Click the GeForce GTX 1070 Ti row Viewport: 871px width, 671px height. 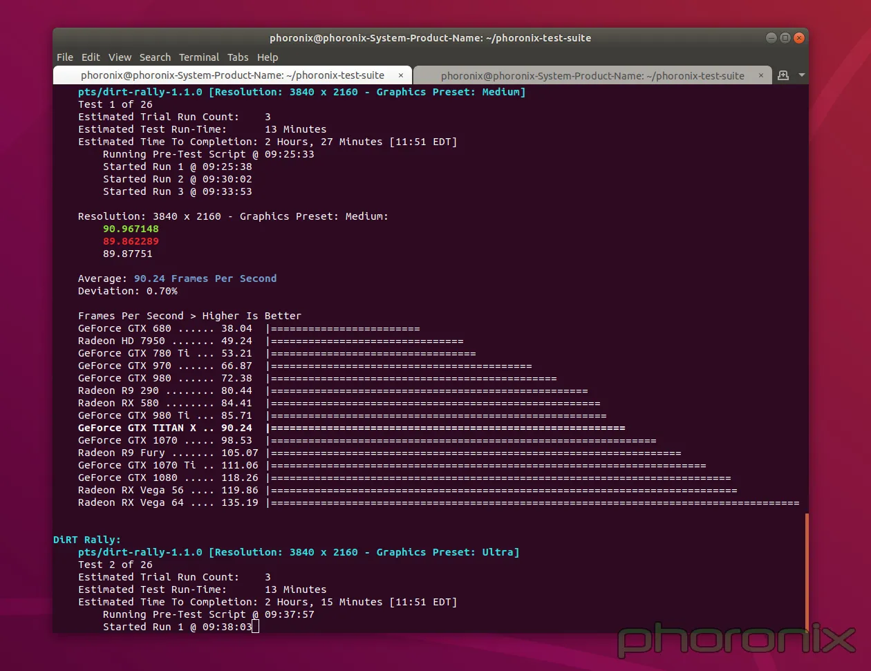click(x=392, y=465)
